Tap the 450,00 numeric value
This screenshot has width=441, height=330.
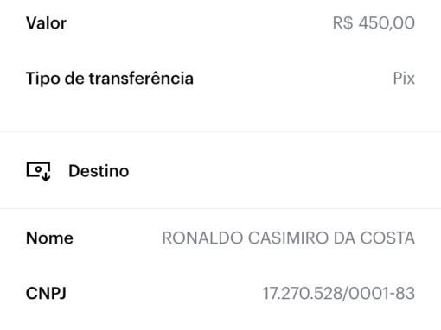pyautogui.click(x=387, y=23)
